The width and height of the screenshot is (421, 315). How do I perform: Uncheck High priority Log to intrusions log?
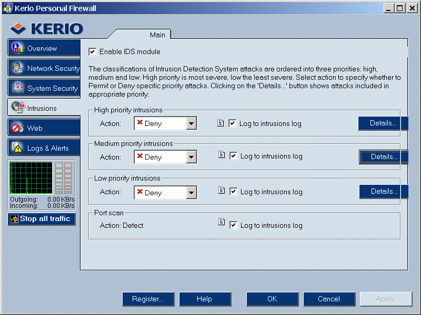click(x=233, y=123)
